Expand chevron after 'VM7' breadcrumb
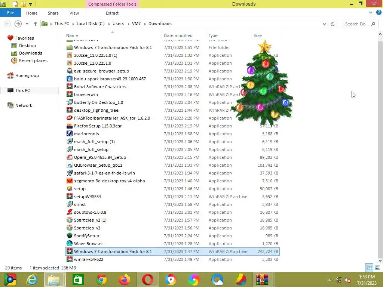 pos(145,24)
